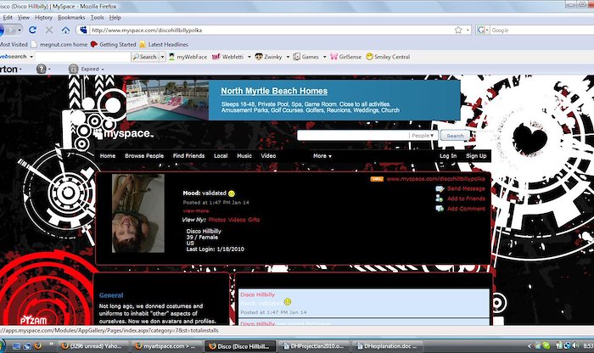
Task: Reload the page with the refresh icon
Action: coord(32,30)
